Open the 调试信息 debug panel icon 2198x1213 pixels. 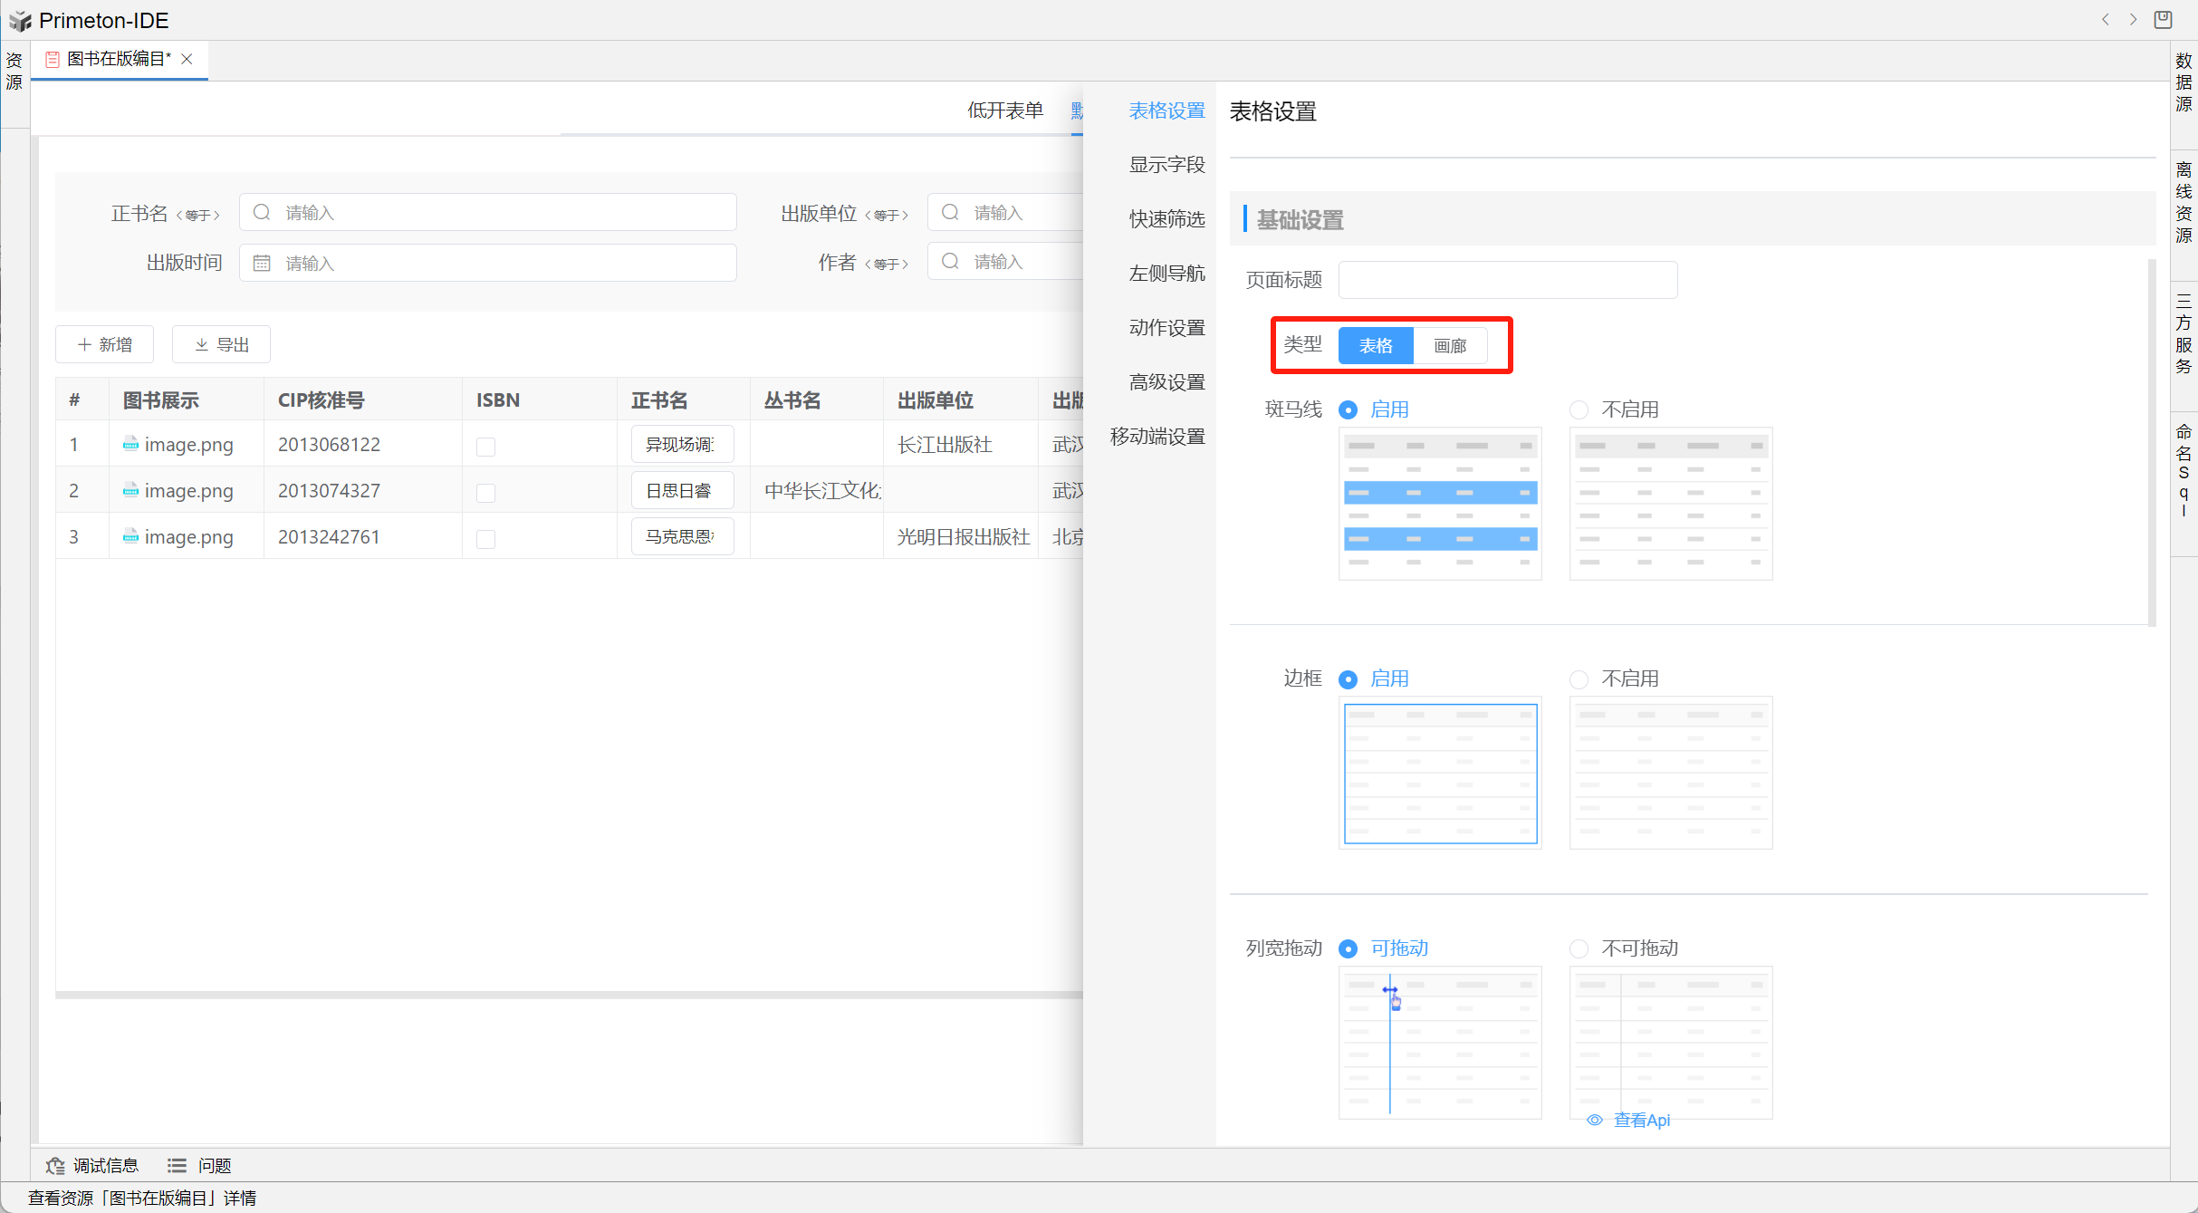(x=56, y=1165)
